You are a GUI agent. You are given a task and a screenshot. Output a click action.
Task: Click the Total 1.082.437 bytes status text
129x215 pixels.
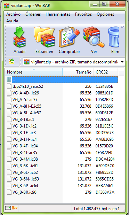tap(96, 209)
